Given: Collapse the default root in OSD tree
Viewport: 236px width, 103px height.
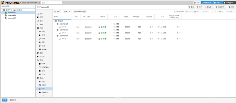Looking at the screenshot, I should [54, 21].
